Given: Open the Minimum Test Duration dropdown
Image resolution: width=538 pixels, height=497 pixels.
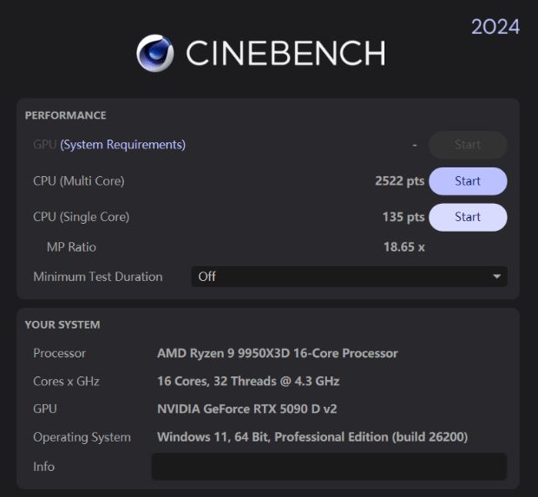Looking at the screenshot, I should point(349,277).
